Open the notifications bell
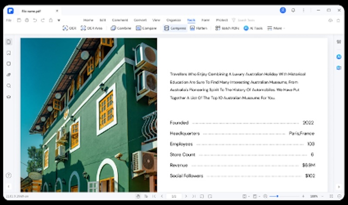 (293, 10)
